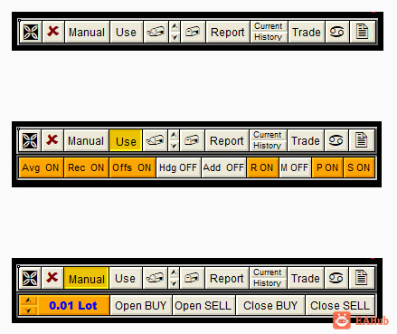
Task: Select Use in the top panel
Action: pyautogui.click(x=126, y=32)
